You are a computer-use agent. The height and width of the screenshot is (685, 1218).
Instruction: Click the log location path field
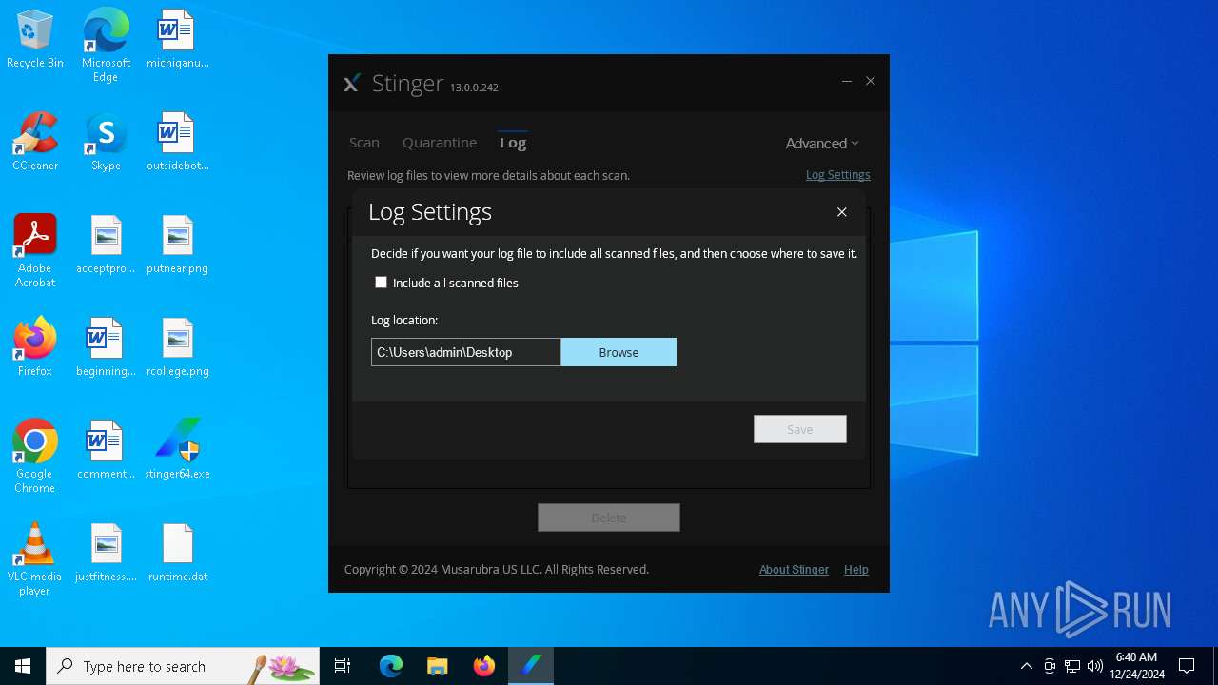466,352
